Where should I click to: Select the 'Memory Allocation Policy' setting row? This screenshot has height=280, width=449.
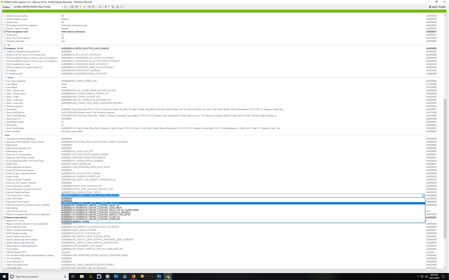pos(223,227)
